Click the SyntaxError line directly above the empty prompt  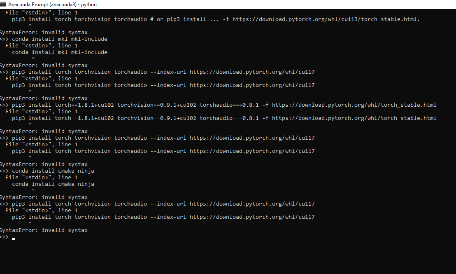44,230
